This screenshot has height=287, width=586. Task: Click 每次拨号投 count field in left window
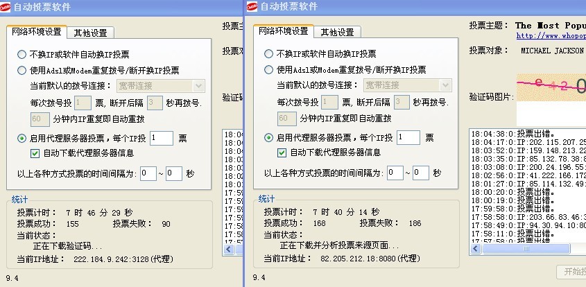click(x=83, y=103)
